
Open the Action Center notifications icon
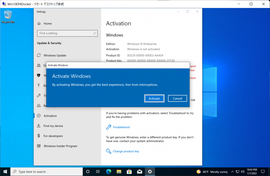(x=263, y=172)
